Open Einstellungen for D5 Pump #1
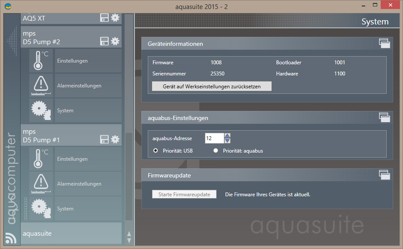This screenshot has width=403, height=249. 88,159
